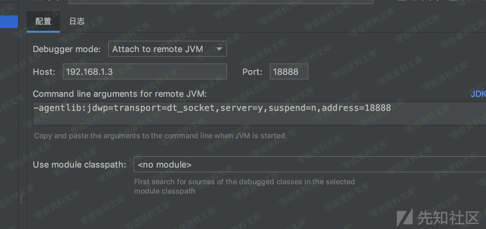
Task: Click the "Debugger mode:" label
Action: tap(66, 49)
